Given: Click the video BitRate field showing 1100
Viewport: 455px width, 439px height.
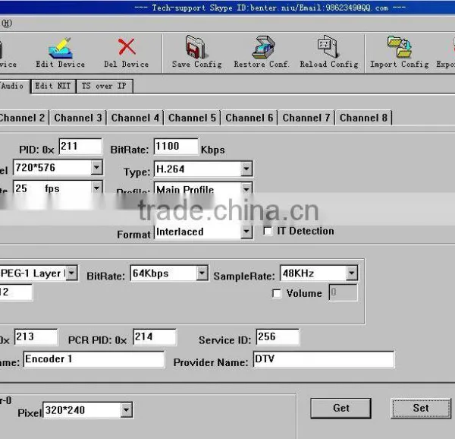Looking at the screenshot, I should [x=176, y=146].
